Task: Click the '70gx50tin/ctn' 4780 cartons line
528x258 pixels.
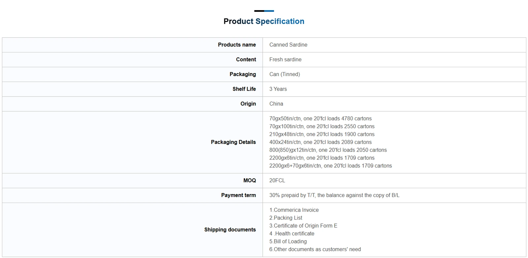Action: [x=320, y=119]
